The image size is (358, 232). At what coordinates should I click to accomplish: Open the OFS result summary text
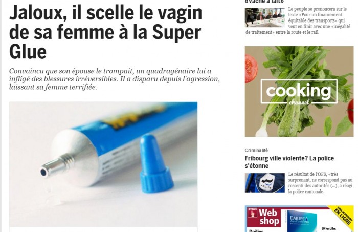[x=320, y=183]
